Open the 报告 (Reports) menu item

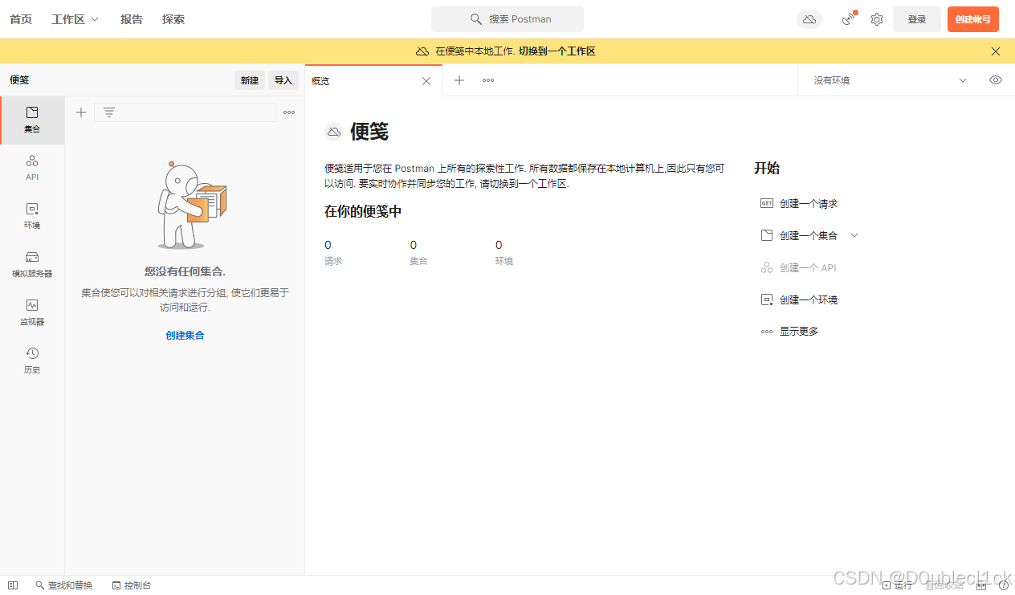tap(132, 19)
